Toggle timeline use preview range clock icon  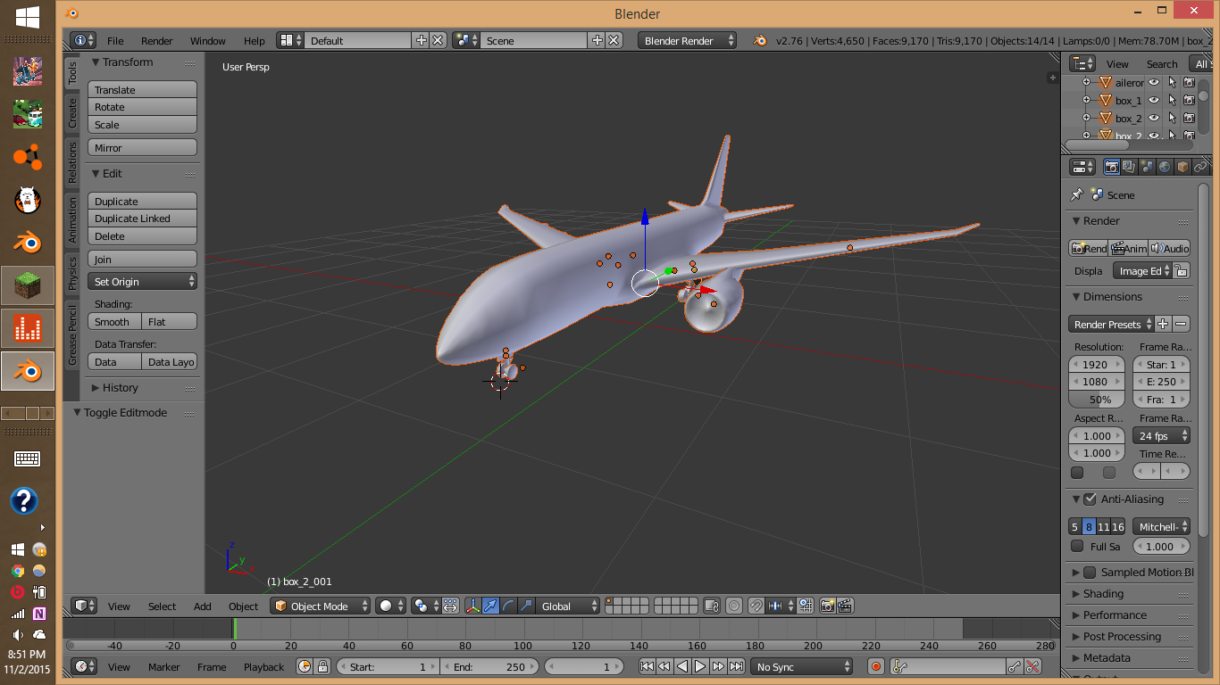[x=305, y=666]
